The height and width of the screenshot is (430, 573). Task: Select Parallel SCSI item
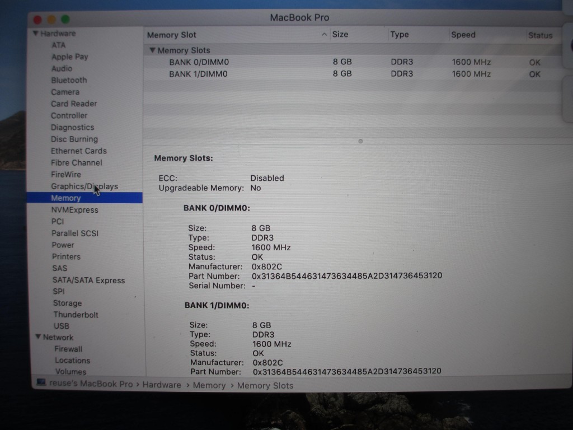click(x=75, y=233)
